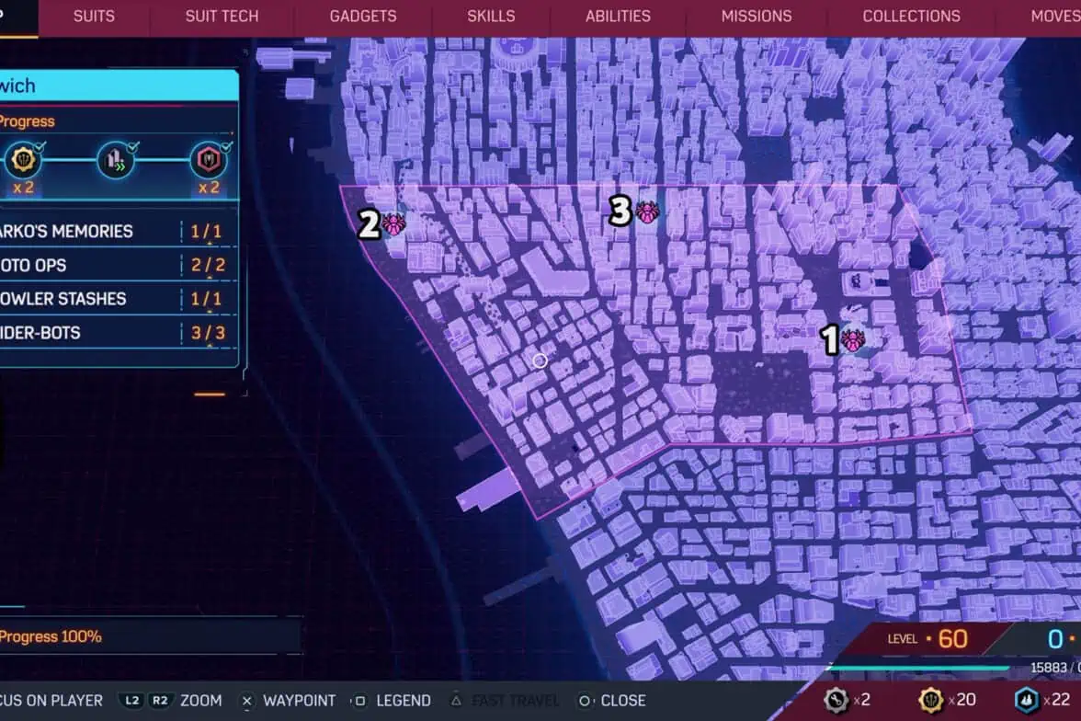
Task: Switch to the SUIT TECH tab
Action: (222, 16)
